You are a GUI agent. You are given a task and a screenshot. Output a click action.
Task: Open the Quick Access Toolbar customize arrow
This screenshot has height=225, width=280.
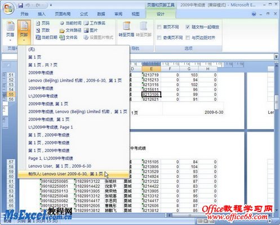[x=51, y=5]
